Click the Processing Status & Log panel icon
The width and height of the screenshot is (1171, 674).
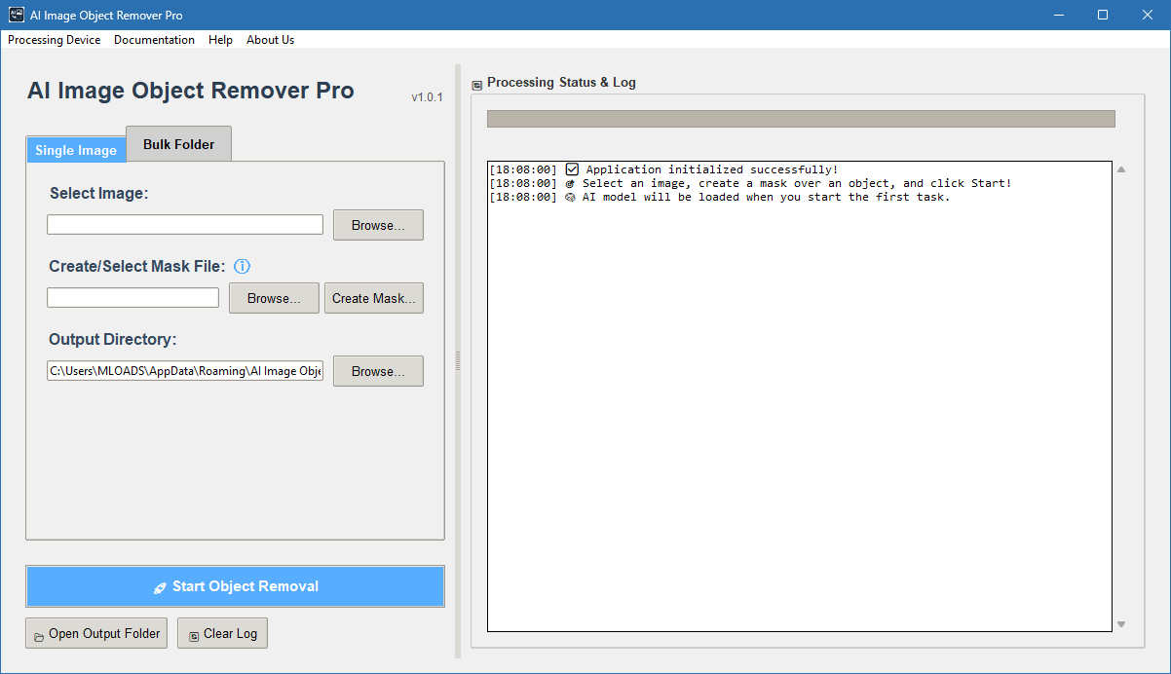[476, 84]
